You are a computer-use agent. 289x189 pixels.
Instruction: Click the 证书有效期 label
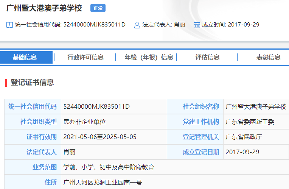42,137
